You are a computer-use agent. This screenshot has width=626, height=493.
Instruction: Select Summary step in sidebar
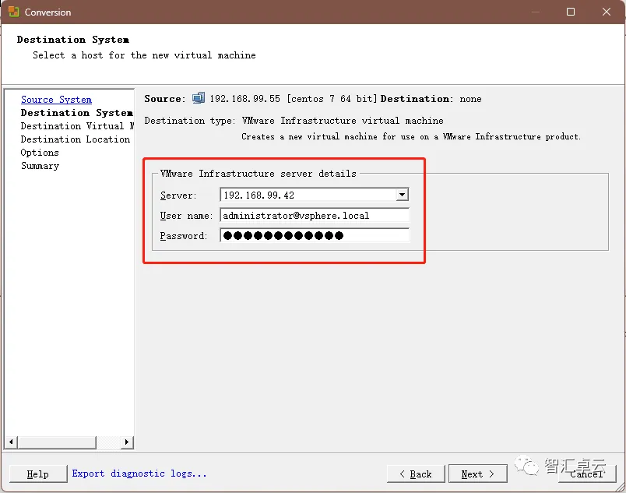coord(40,166)
